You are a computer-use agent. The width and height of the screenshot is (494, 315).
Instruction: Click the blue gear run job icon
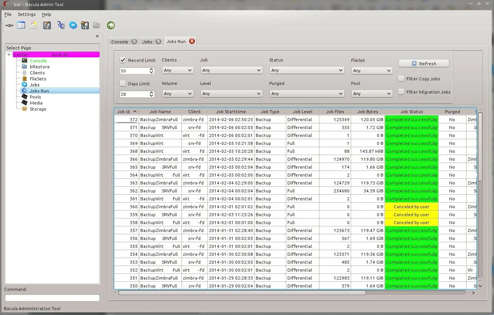(x=73, y=25)
